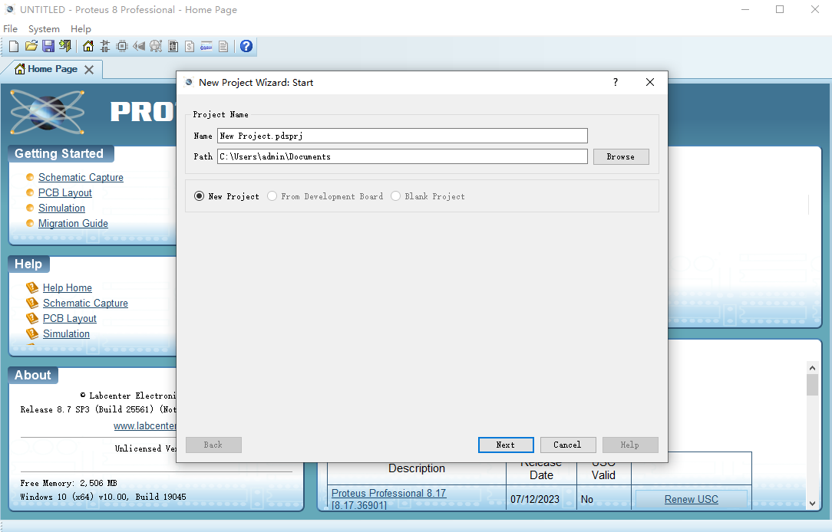
Task: Click the Source Code toolbar icon
Action: 206,46
